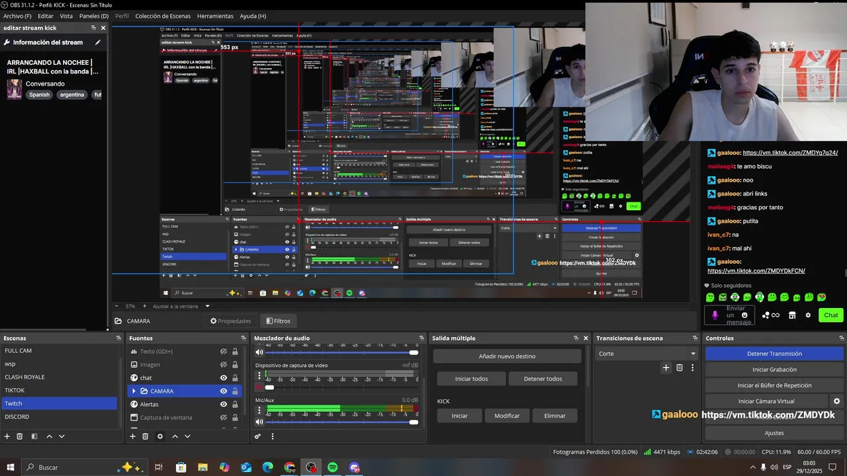
Task: Float the Mezclador de audio dock
Action: pyautogui.click(x=422, y=338)
